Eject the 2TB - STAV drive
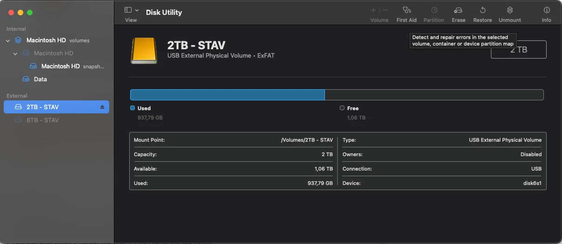Image resolution: width=562 pixels, height=244 pixels. coord(102,107)
